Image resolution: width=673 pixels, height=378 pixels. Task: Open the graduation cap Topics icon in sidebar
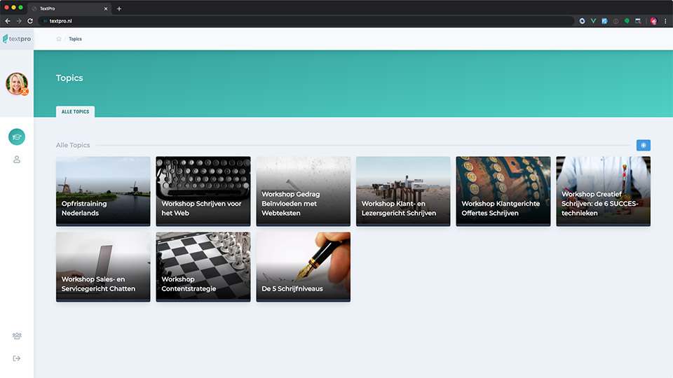coord(17,136)
